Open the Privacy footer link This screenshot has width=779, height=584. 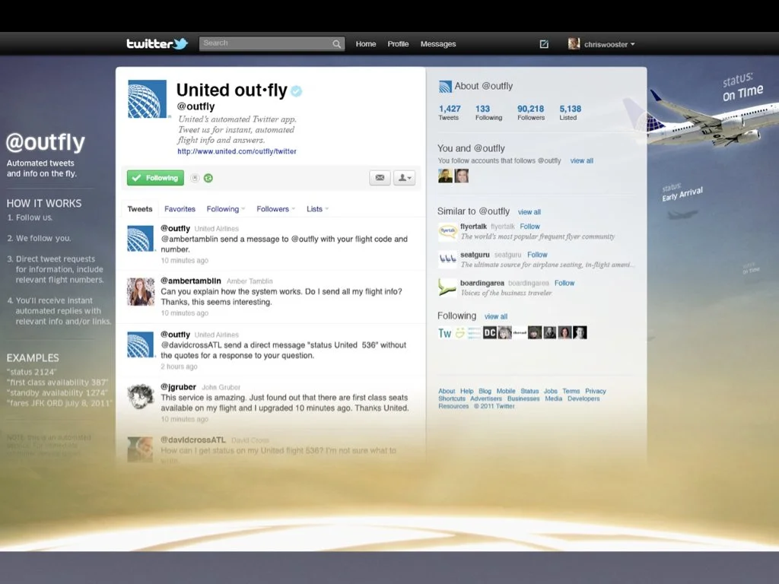point(595,392)
